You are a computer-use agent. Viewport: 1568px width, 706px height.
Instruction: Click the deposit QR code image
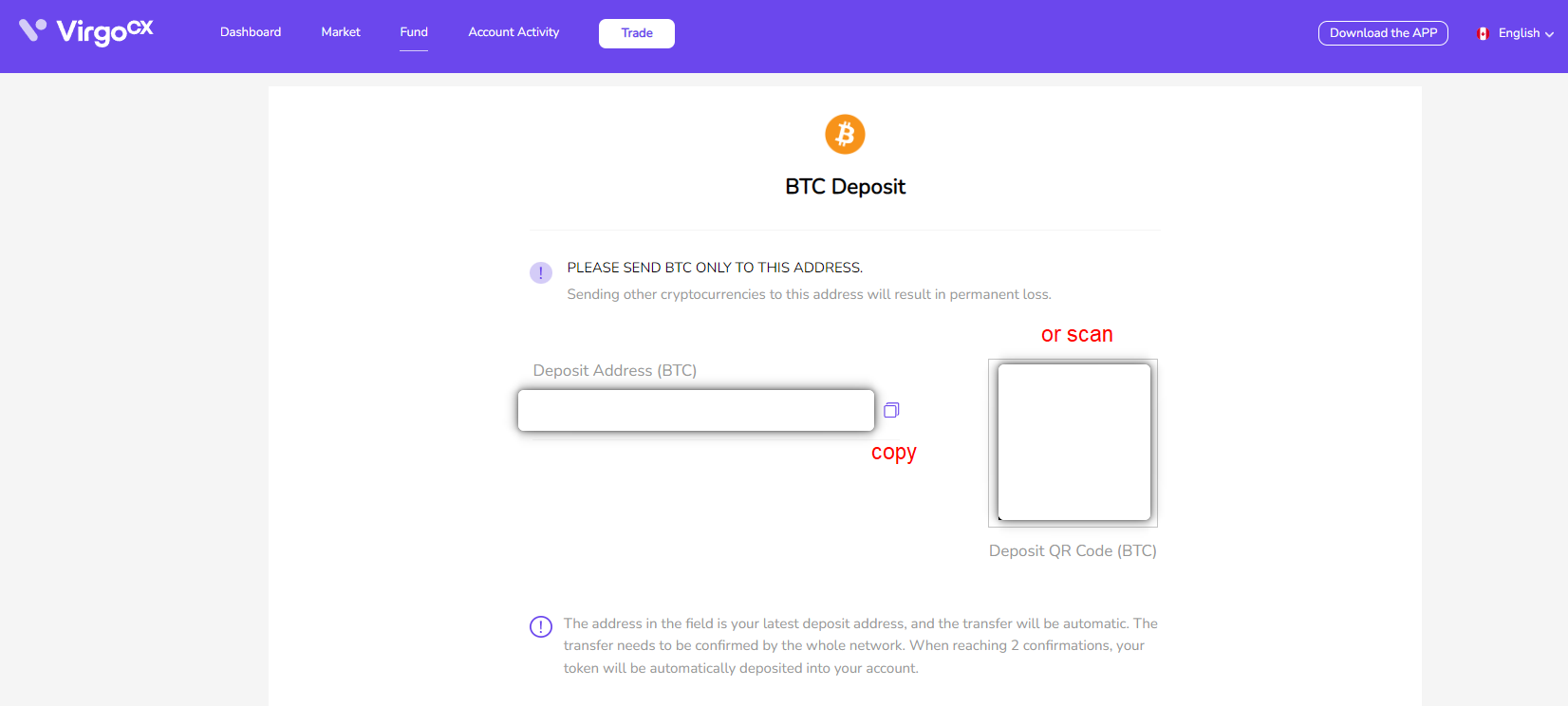coord(1073,442)
